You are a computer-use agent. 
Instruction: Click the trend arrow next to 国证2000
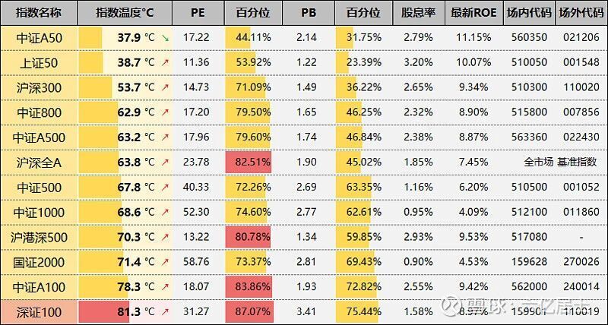166,262
